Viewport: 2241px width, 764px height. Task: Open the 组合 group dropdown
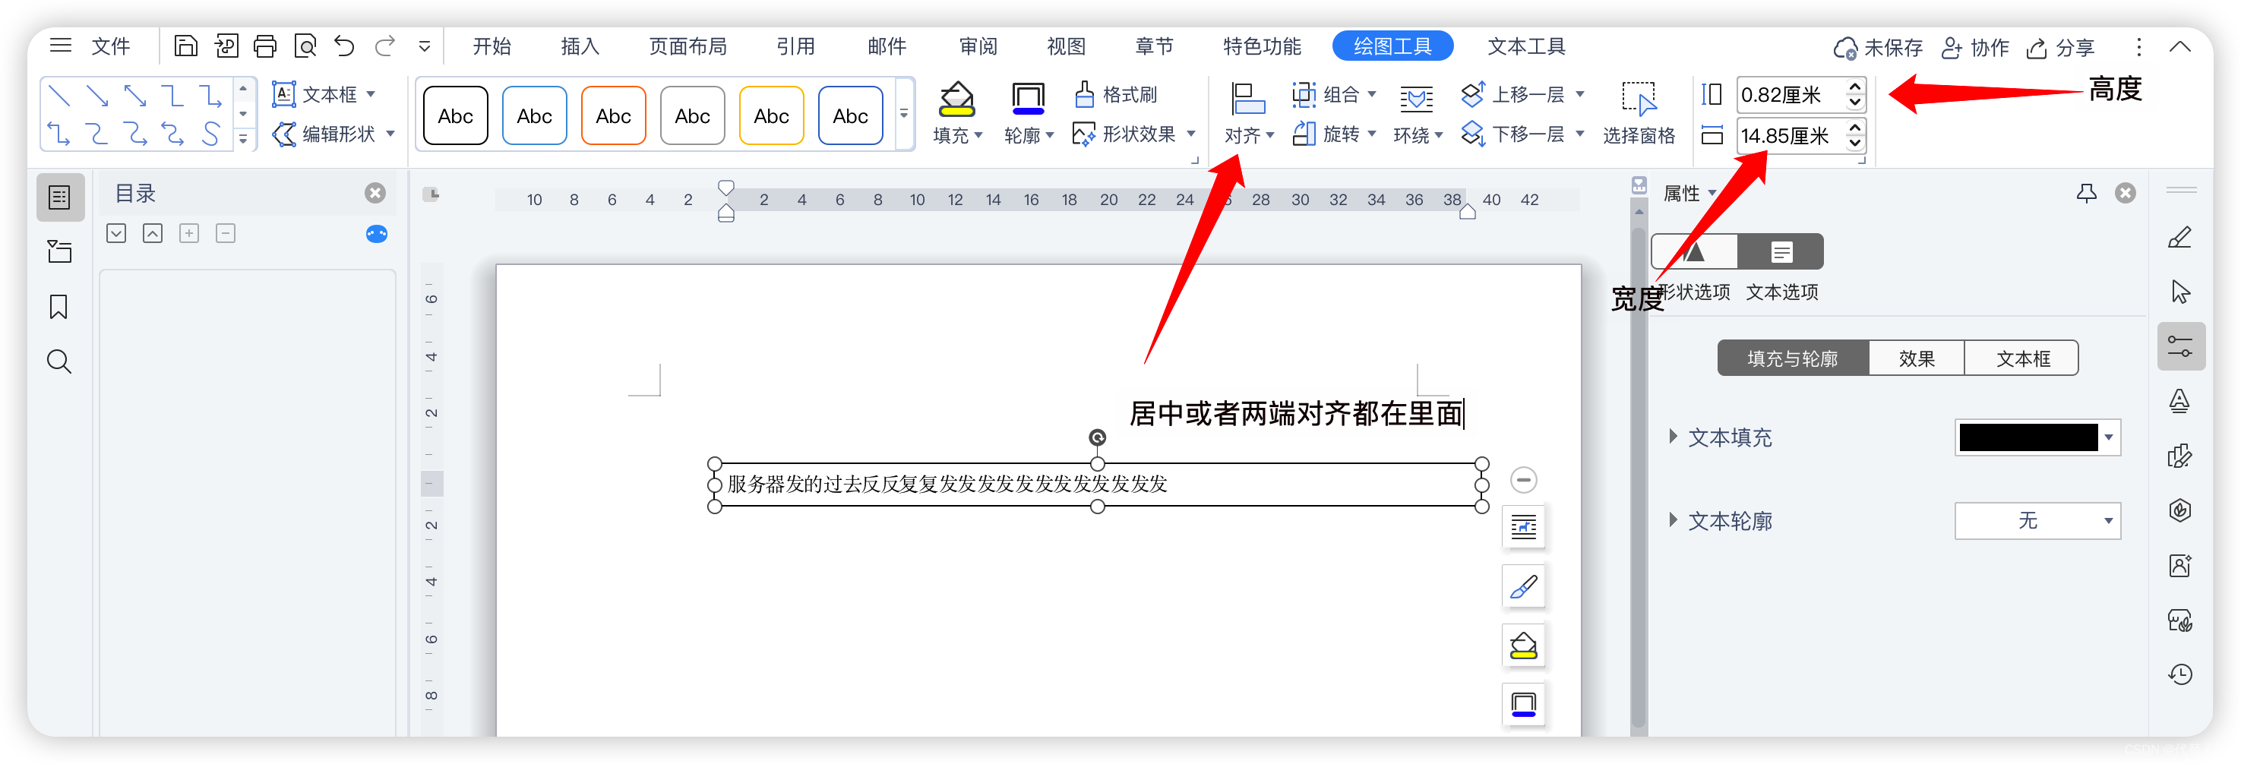click(1334, 94)
